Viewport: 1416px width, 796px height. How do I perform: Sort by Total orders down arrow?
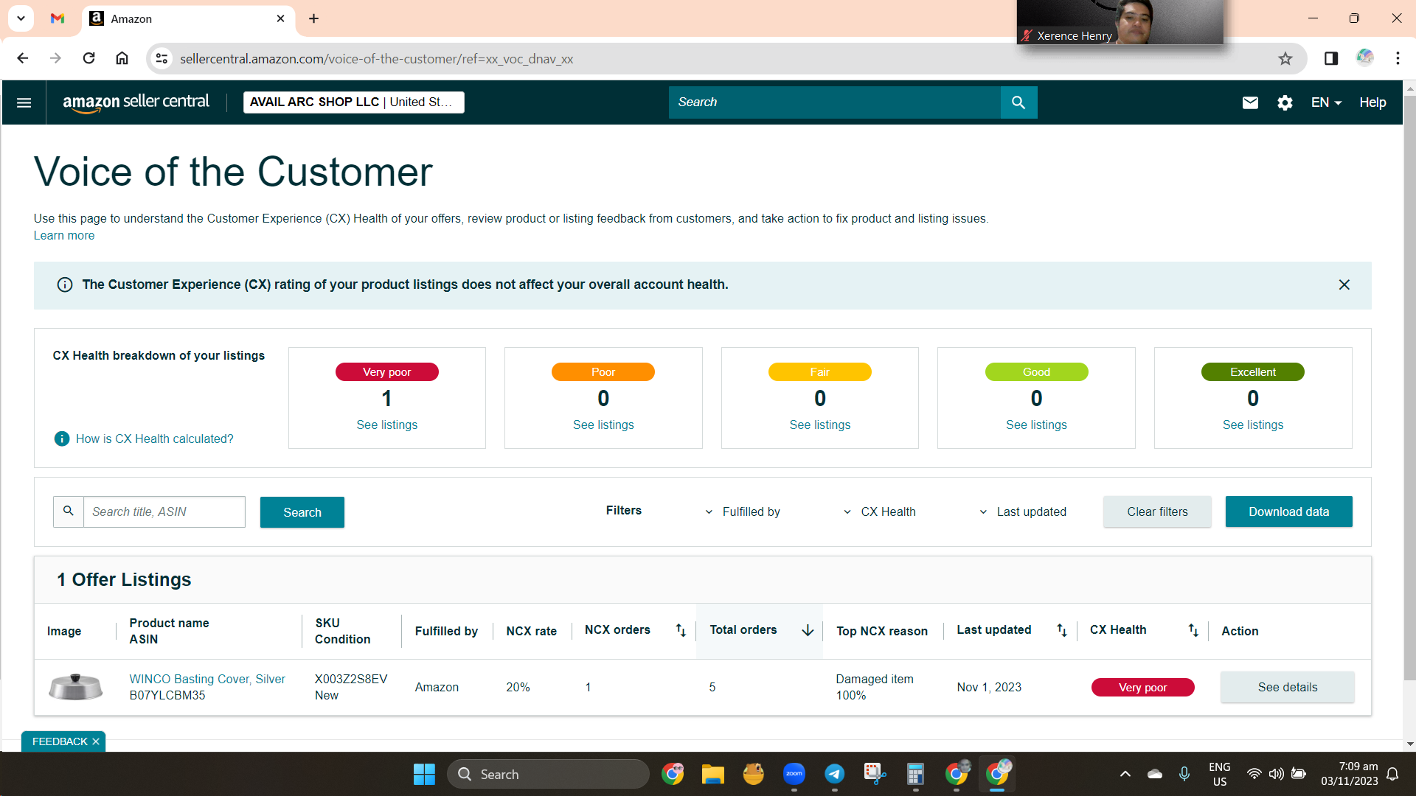(x=808, y=630)
